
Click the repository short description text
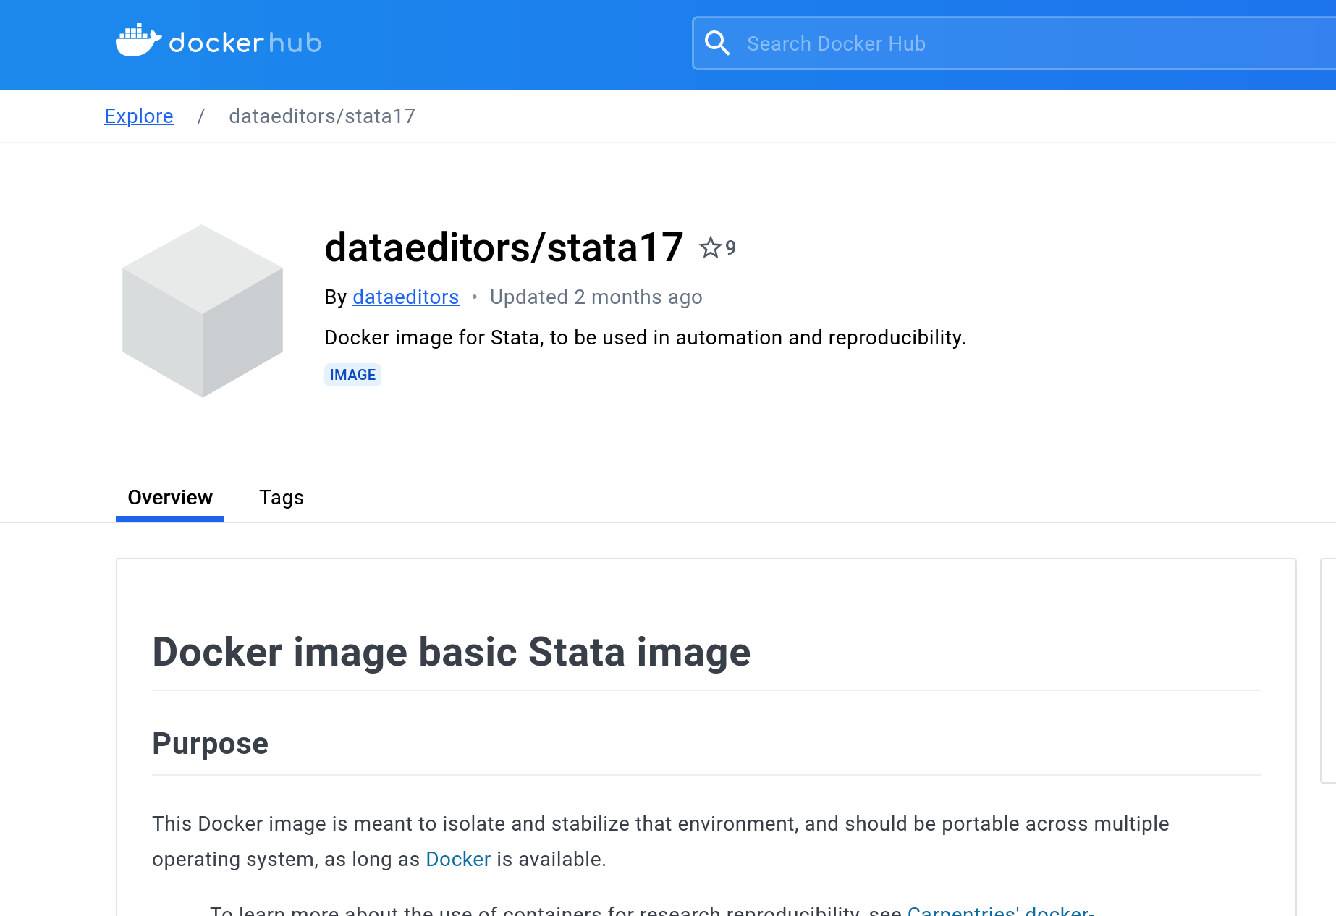(645, 337)
